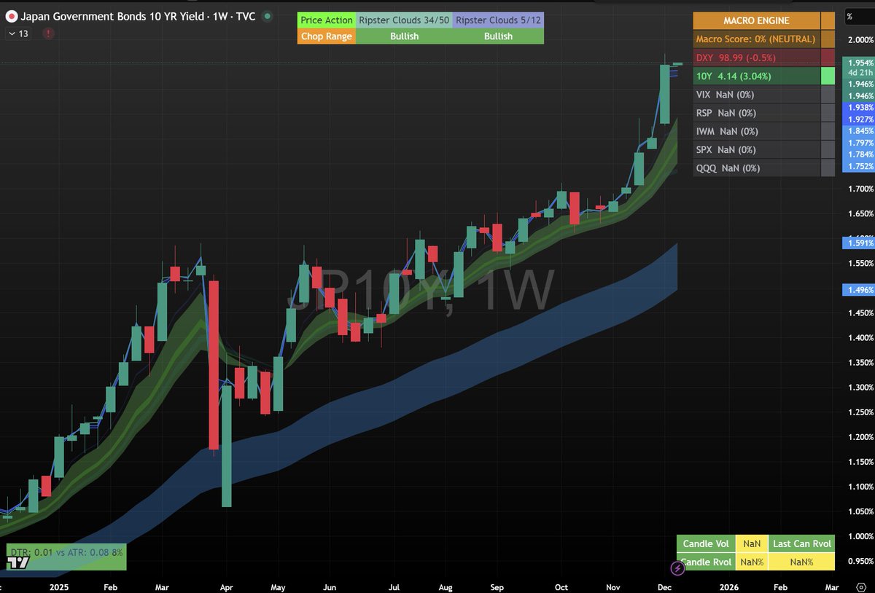Select the Price Action header cell

pos(327,20)
